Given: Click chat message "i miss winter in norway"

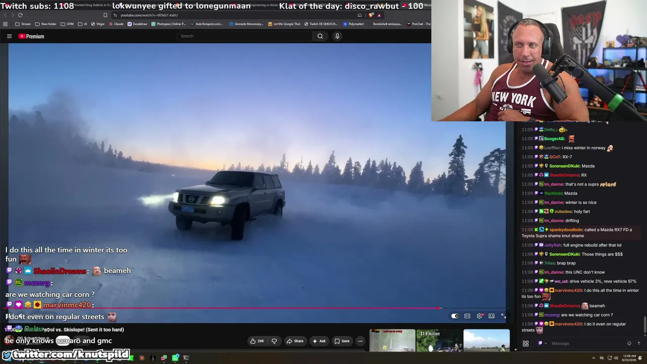Looking at the screenshot, I should [583, 148].
